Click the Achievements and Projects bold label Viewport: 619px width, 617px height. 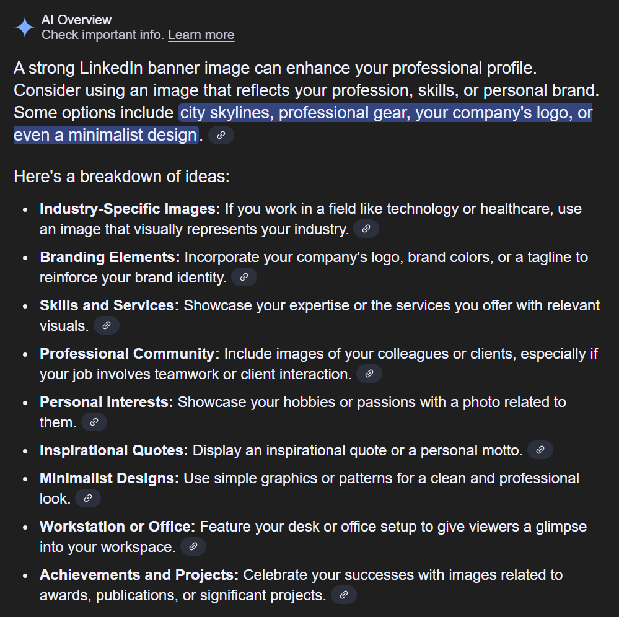click(139, 575)
